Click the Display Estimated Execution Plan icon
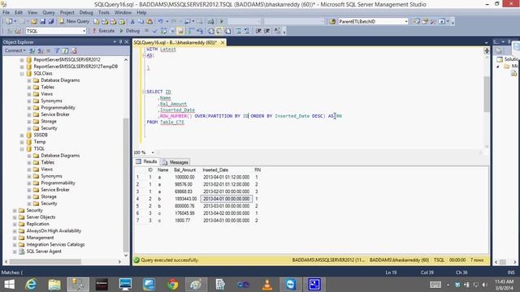This screenshot has width=520, height=292. coord(164,31)
